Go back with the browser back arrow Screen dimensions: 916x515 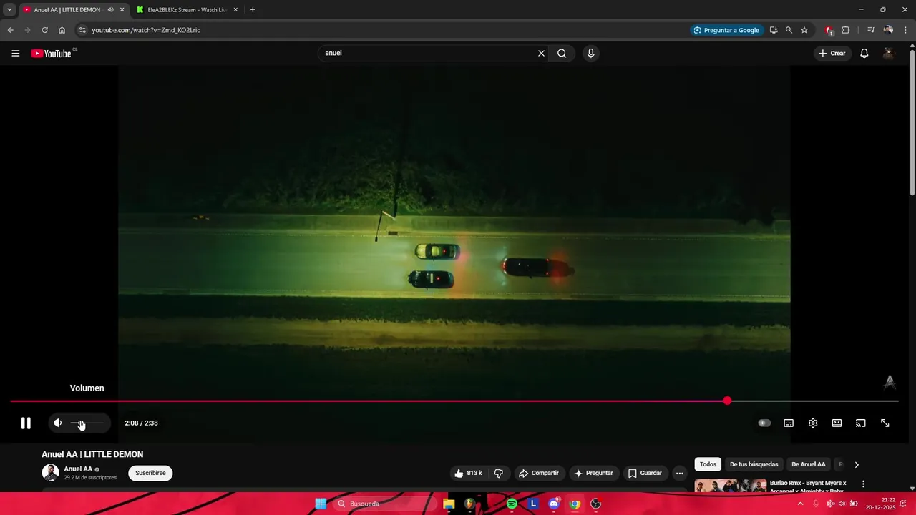(10, 30)
